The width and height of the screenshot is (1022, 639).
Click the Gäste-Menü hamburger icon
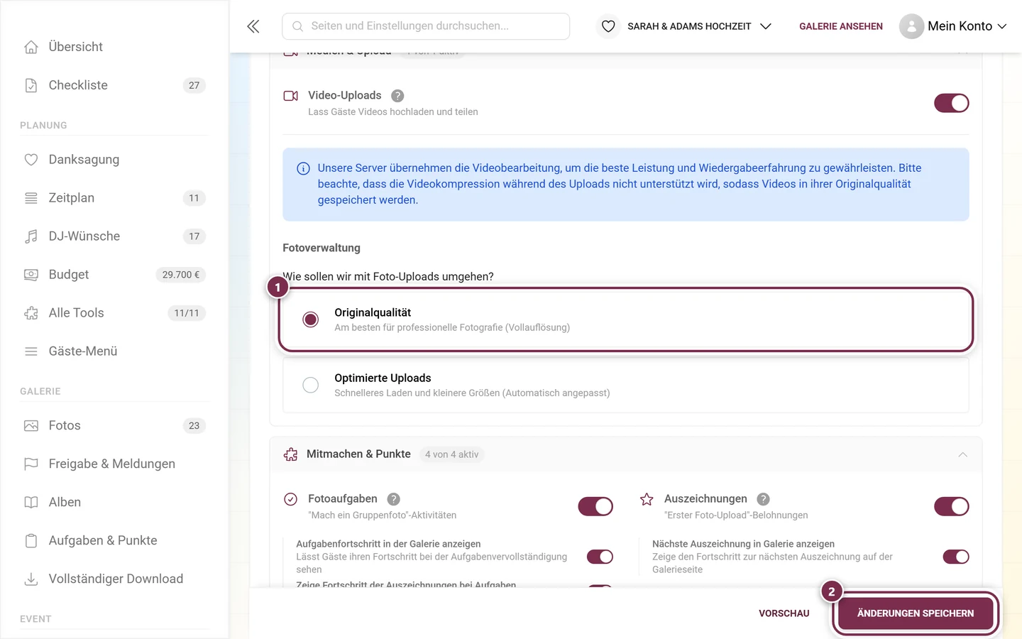[31, 351]
